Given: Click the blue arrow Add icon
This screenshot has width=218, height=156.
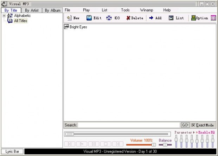Looking at the screenshot, I should (x=151, y=18).
